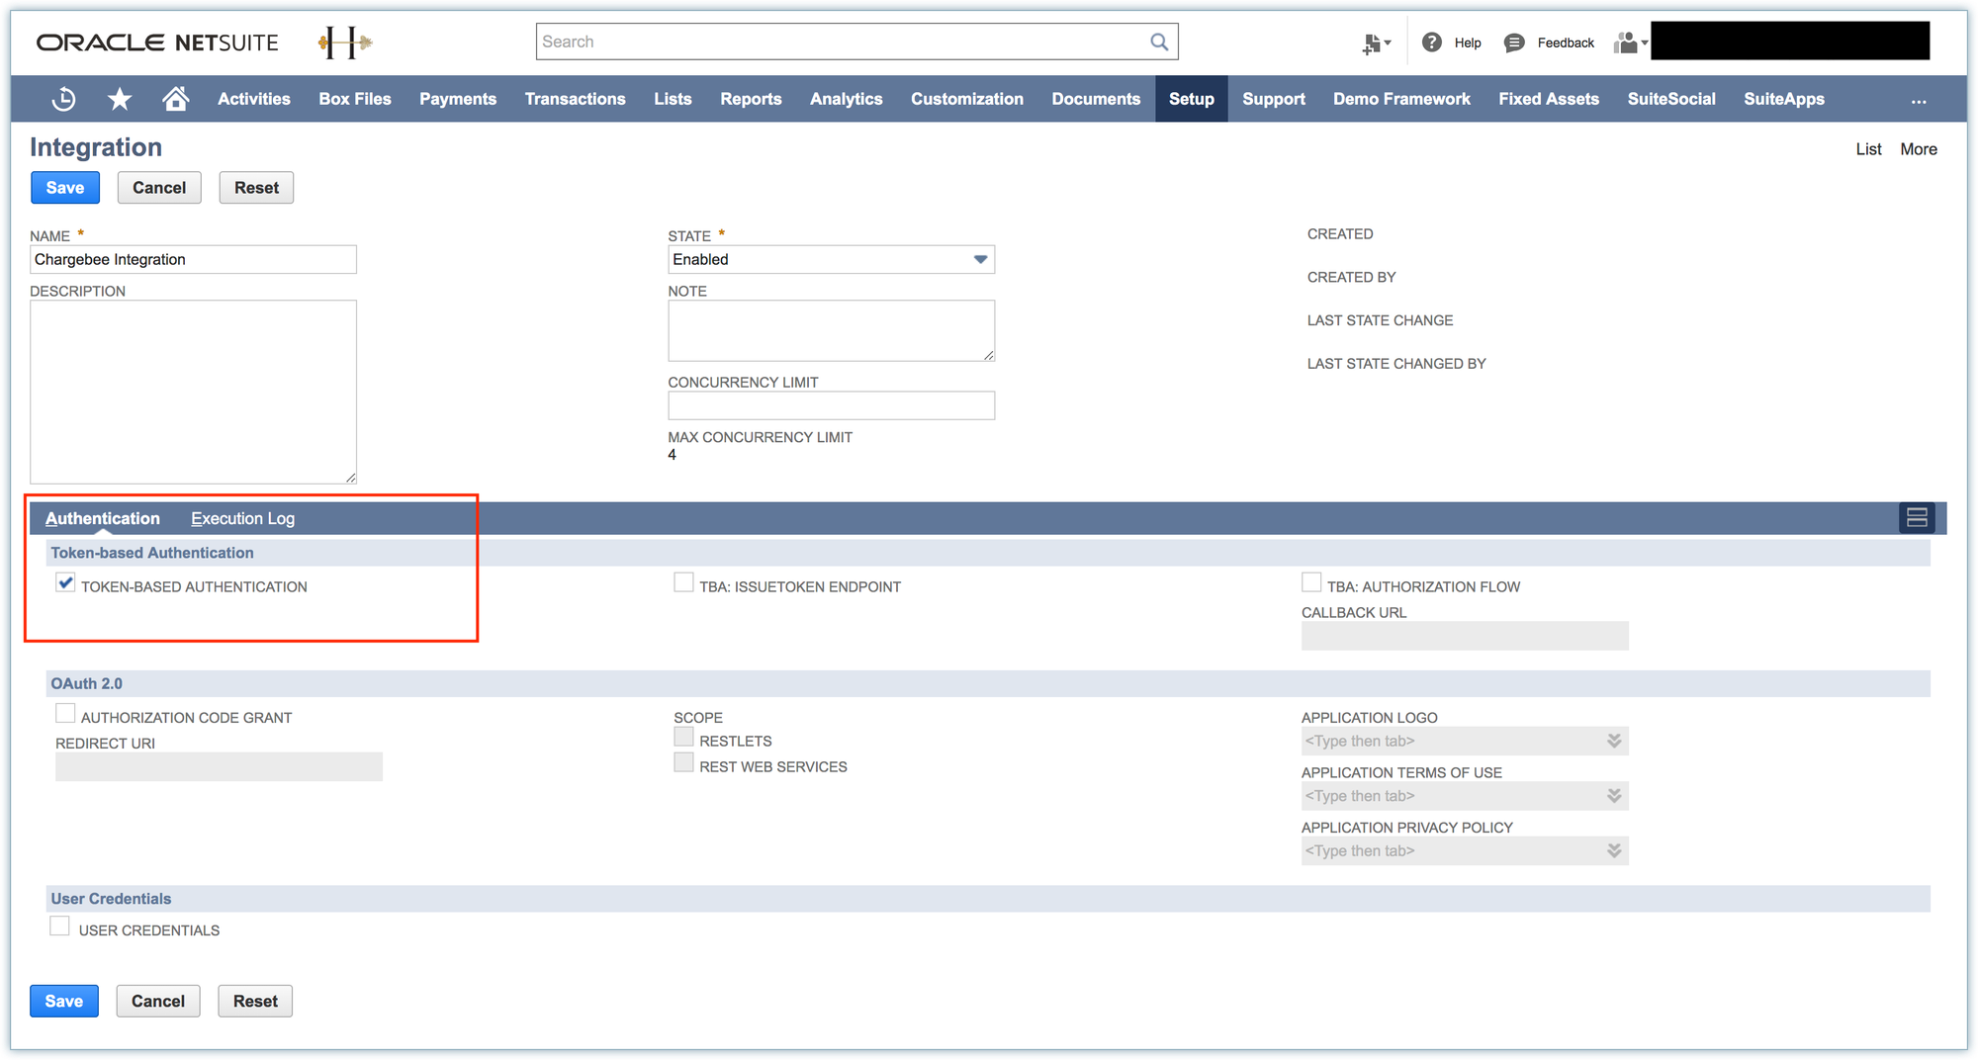Click the Feedback speech bubble icon
Screen dimensions: 1978x1060
tap(1514, 43)
